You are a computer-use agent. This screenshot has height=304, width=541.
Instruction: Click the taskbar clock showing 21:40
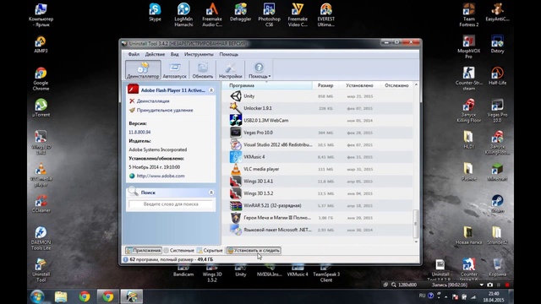pos(494,296)
